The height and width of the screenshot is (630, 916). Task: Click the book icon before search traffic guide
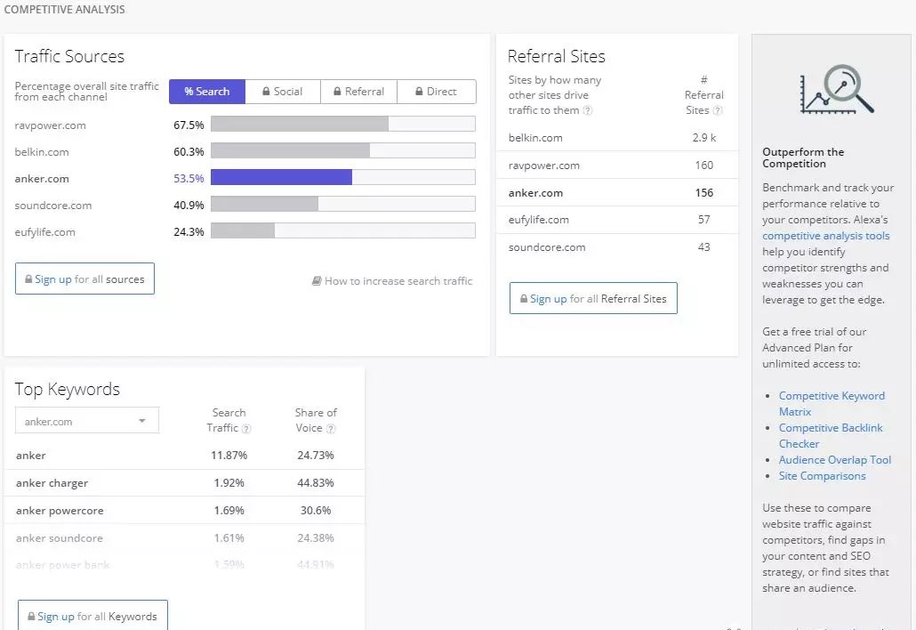pyautogui.click(x=317, y=281)
